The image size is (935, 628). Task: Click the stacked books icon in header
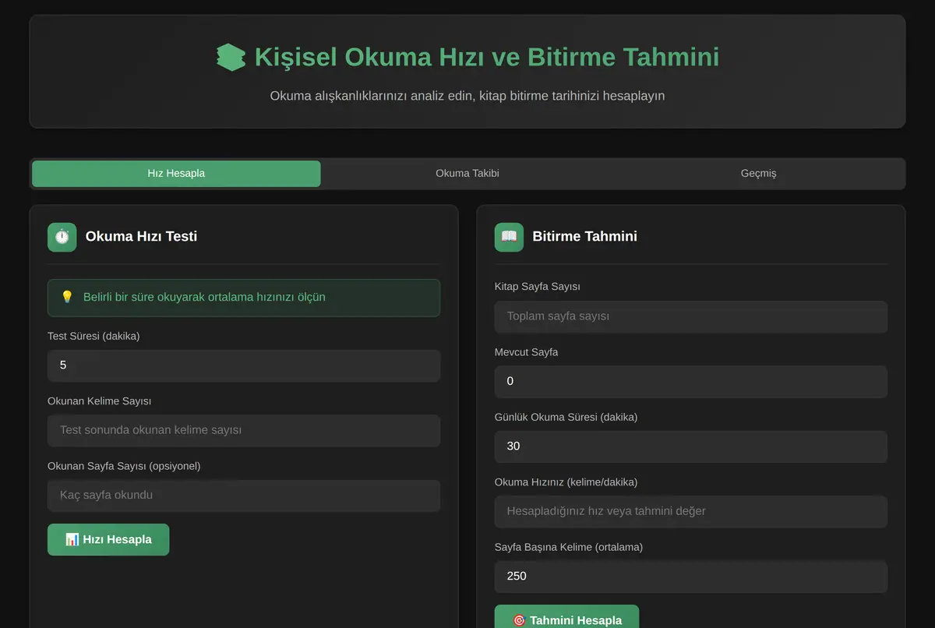231,58
